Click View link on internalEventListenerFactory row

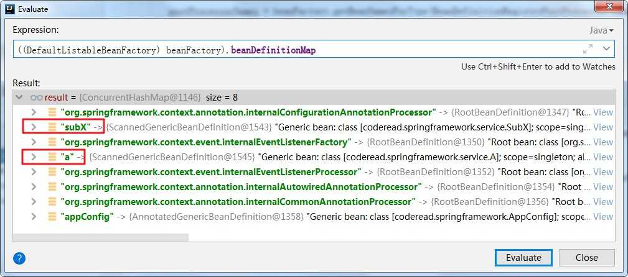[603, 142]
